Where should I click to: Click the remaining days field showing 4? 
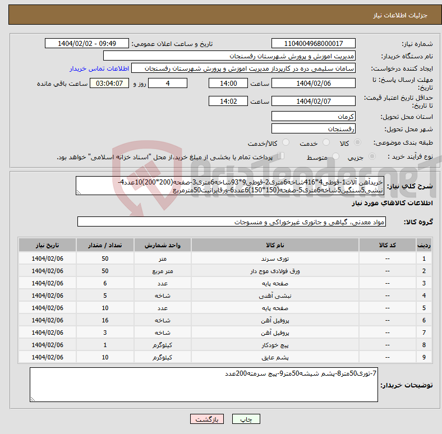[x=168, y=83]
